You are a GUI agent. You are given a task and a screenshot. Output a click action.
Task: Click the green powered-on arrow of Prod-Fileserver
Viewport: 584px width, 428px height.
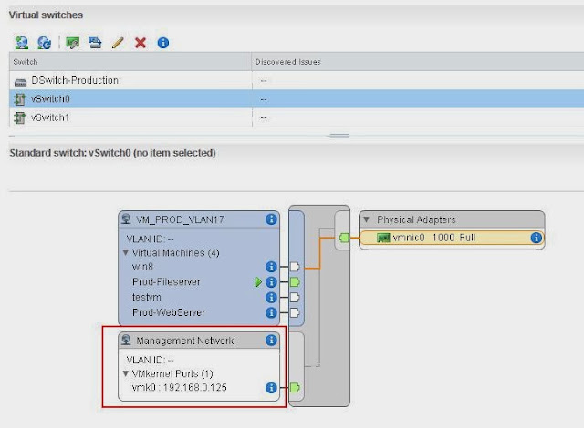point(258,282)
